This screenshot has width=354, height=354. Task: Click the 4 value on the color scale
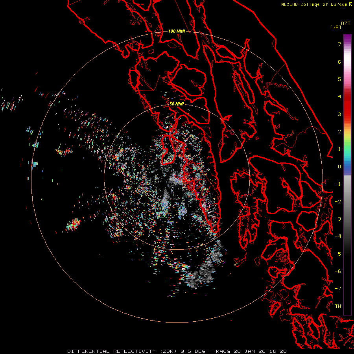click(339, 97)
